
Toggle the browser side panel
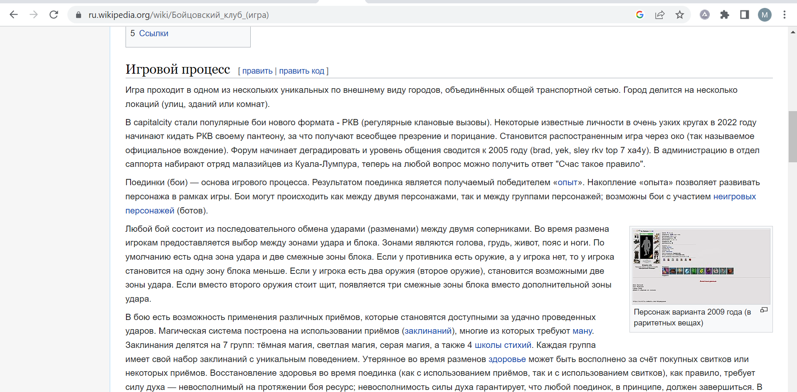point(745,15)
